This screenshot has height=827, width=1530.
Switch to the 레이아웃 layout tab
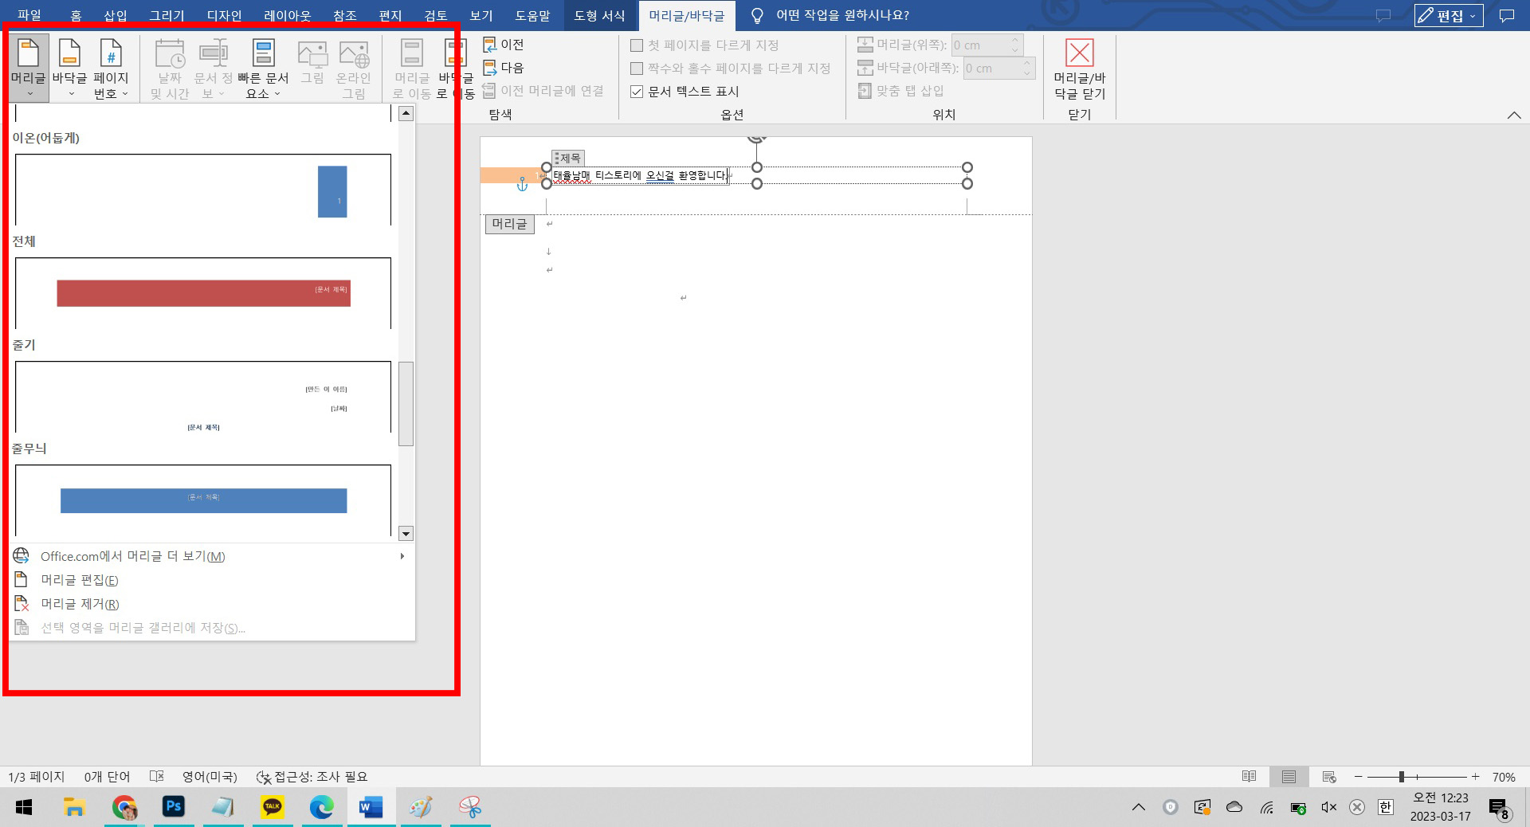[287, 15]
